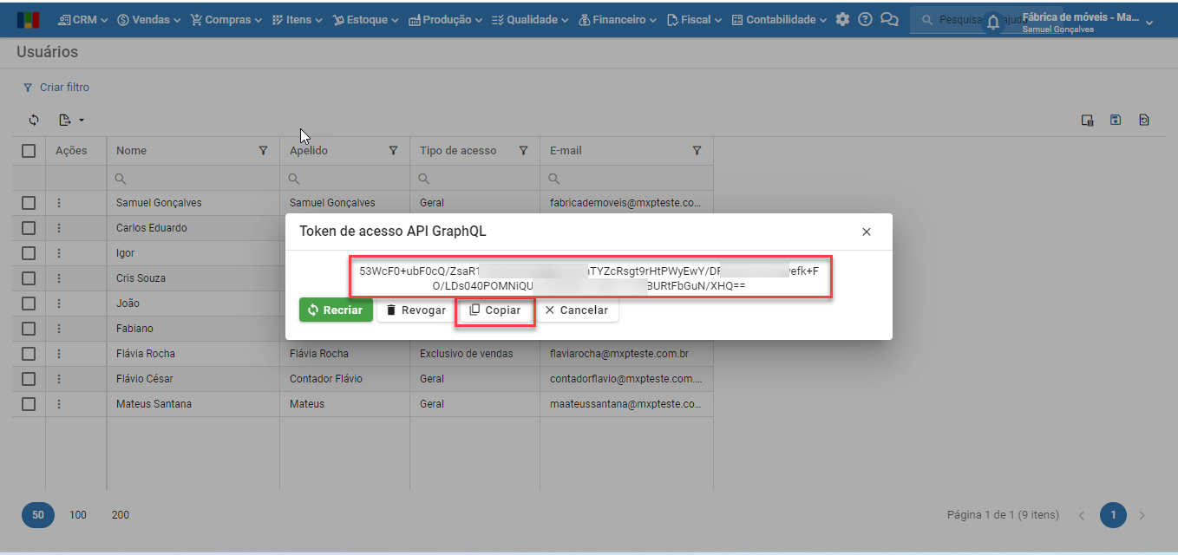Open filter on E-mail column
The width and height of the screenshot is (1178, 555).
coord(697,151)
